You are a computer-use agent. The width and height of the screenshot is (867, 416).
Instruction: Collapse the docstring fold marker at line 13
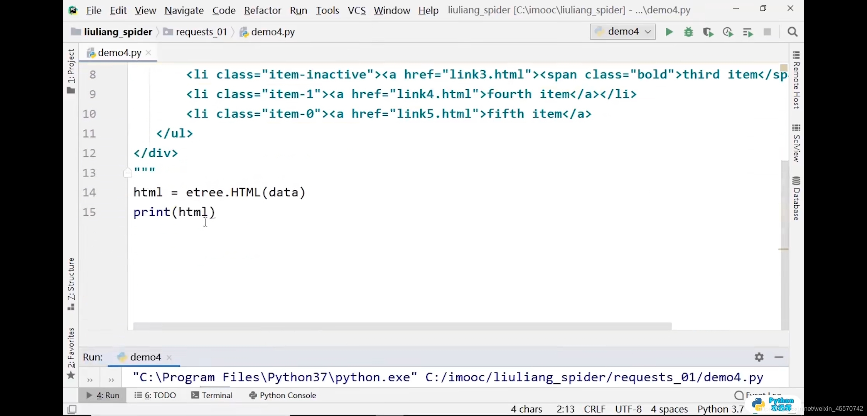click(x=128, y=173)
